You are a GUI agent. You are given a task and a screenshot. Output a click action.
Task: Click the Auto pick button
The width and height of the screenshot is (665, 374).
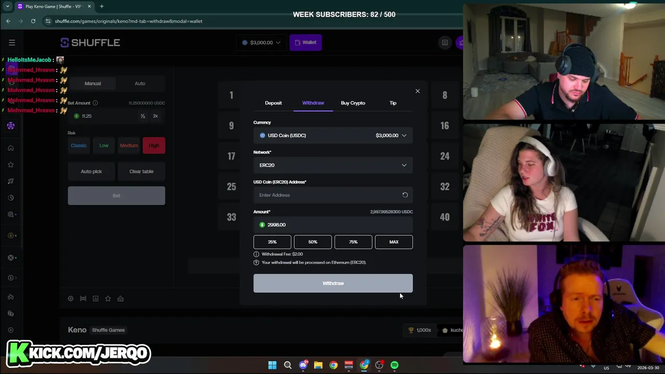point(91,171)
